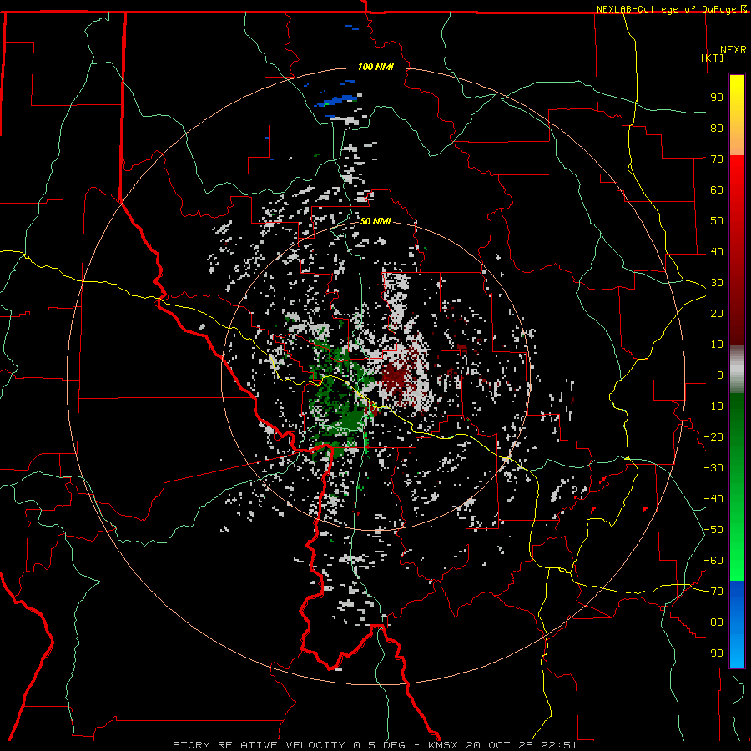Viewport: 751px width, 751px height.
Task: Select the -30 scale value
Action: click(713, 468)
